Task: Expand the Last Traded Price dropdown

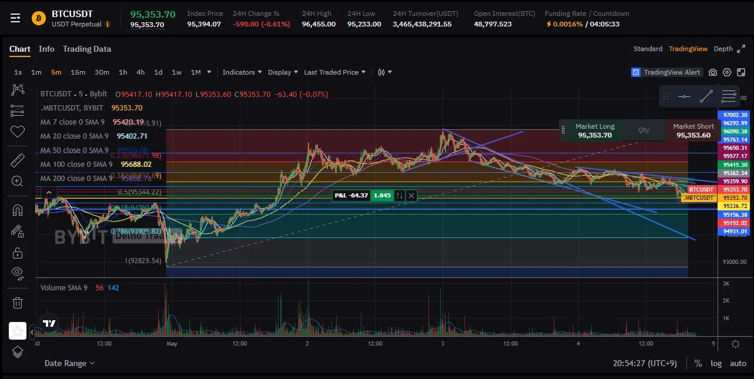Action: [x=334, y=72]
